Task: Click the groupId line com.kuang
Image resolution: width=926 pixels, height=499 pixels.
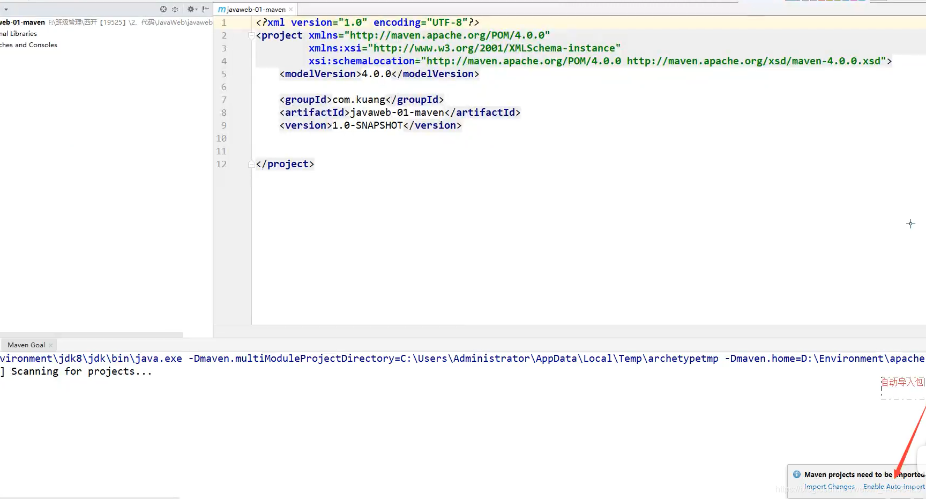Action: (x=362, y=100)
